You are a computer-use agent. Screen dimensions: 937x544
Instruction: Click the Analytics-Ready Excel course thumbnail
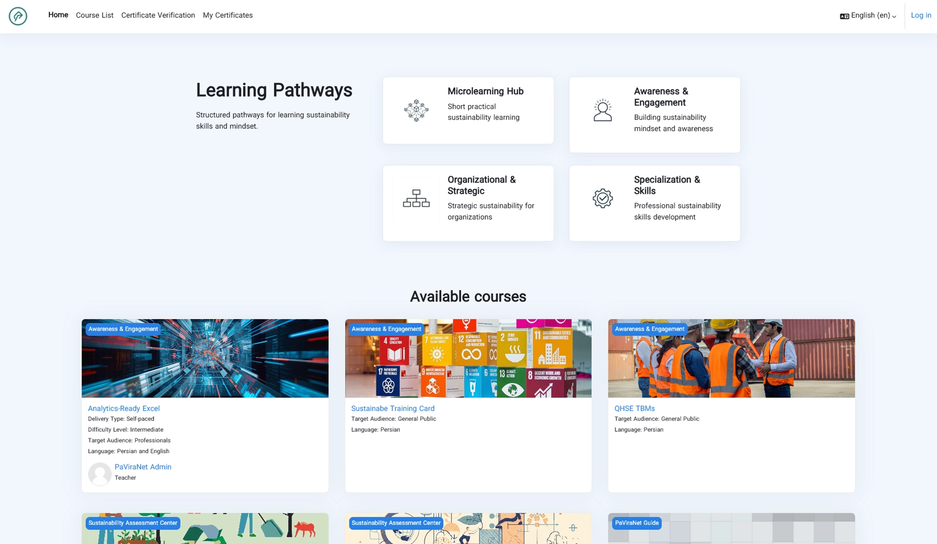click(205, 358)
